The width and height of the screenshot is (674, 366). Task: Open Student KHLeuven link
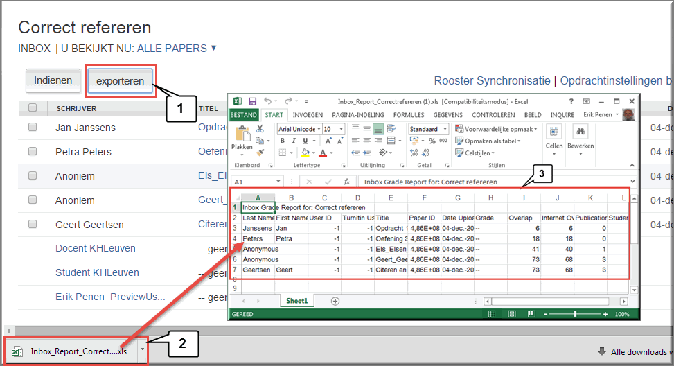[97, 272]
